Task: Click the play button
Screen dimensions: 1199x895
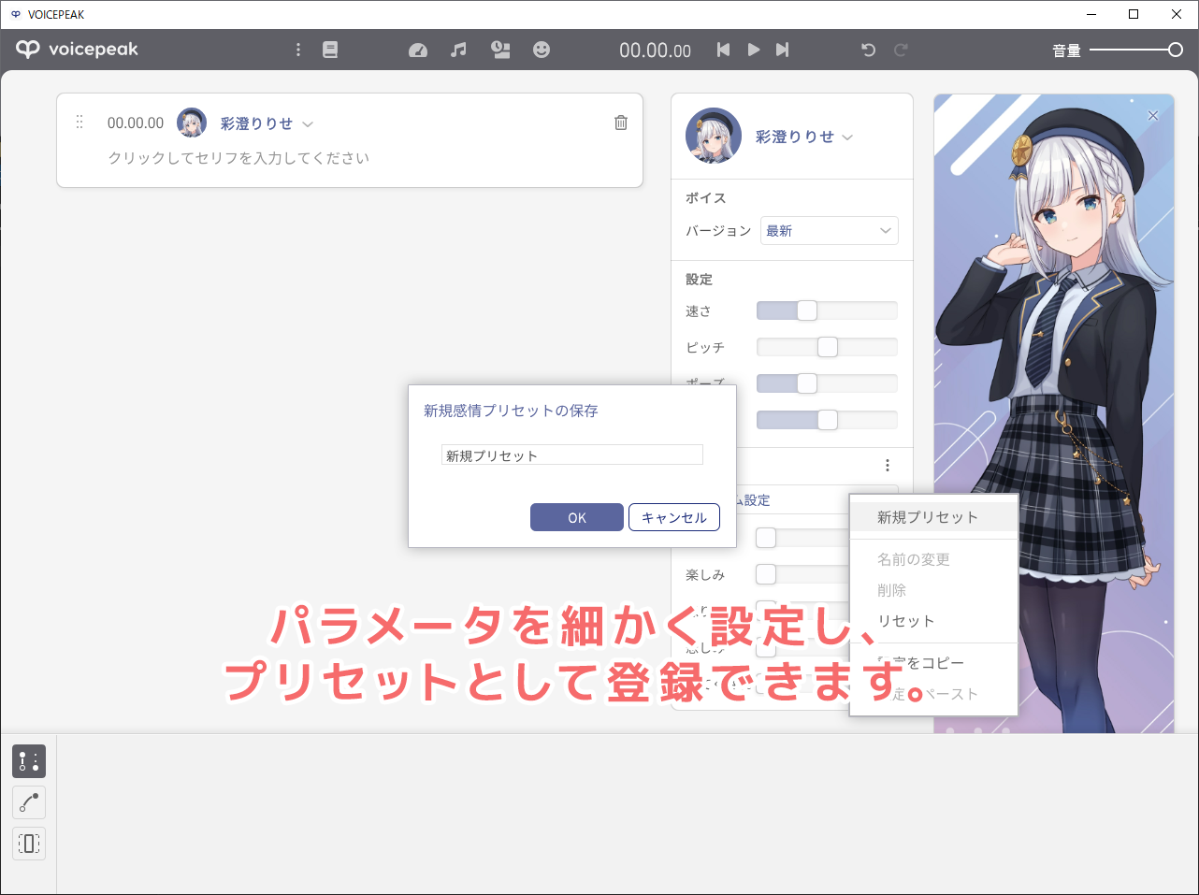Action: (x=753, y=50)
